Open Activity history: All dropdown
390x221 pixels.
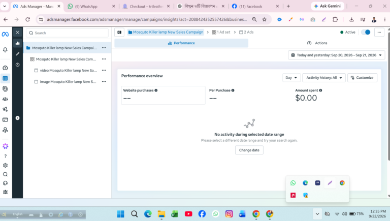[x=324, y=78]
